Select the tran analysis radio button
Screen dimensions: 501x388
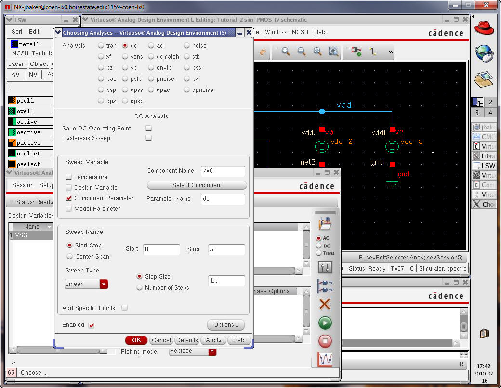tap(101, 46)
